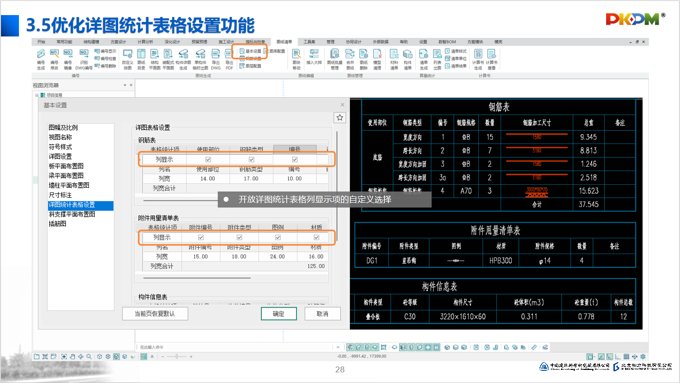Click the zoom slider in status bar
680x383 pixels.
click(x=176, y=357)
